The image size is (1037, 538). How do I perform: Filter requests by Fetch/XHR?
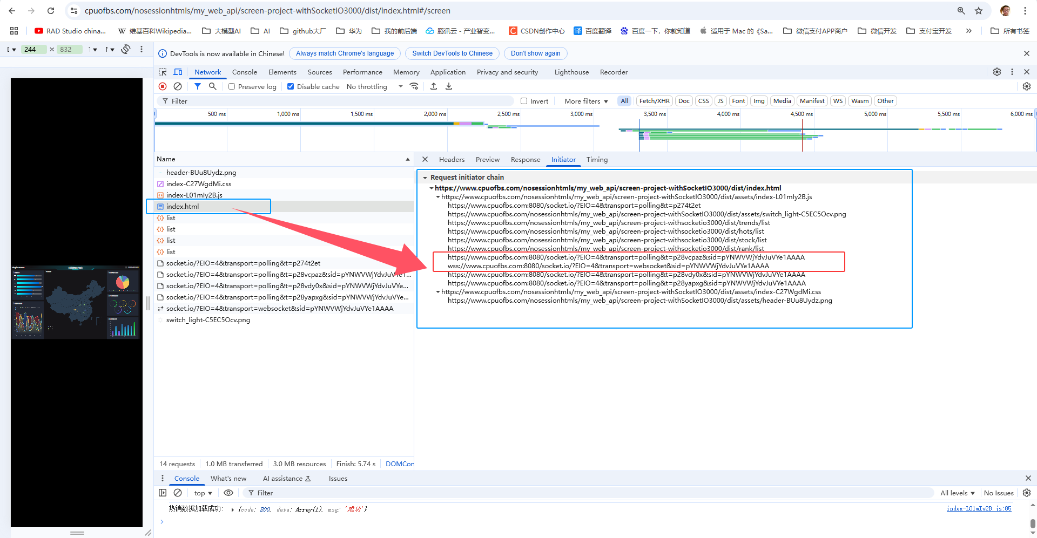pos(654,101)
